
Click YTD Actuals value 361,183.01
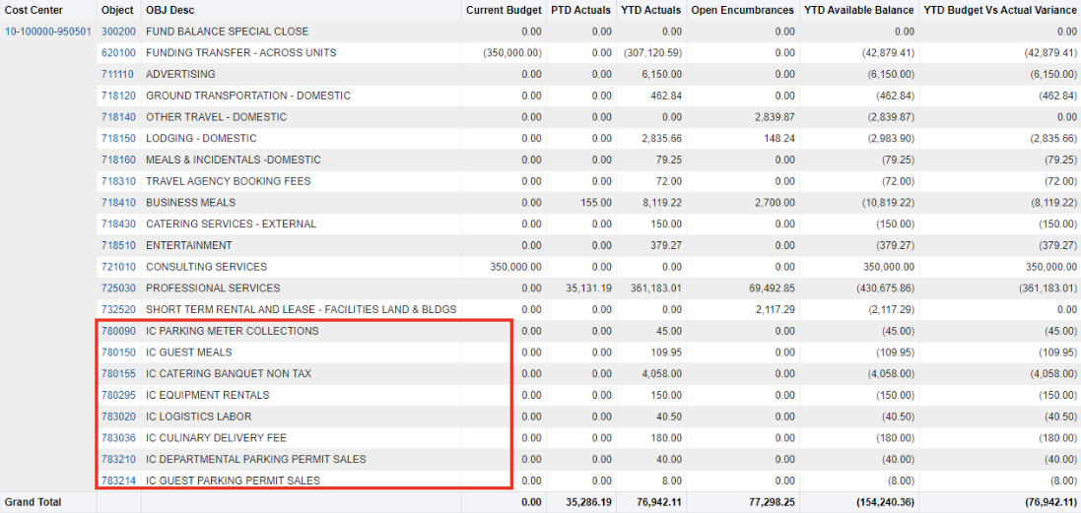(x=655, y=288)
